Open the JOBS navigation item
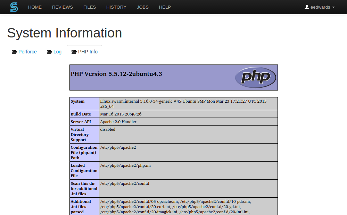The height and width of the screenshot is (215, 347). 142,7
